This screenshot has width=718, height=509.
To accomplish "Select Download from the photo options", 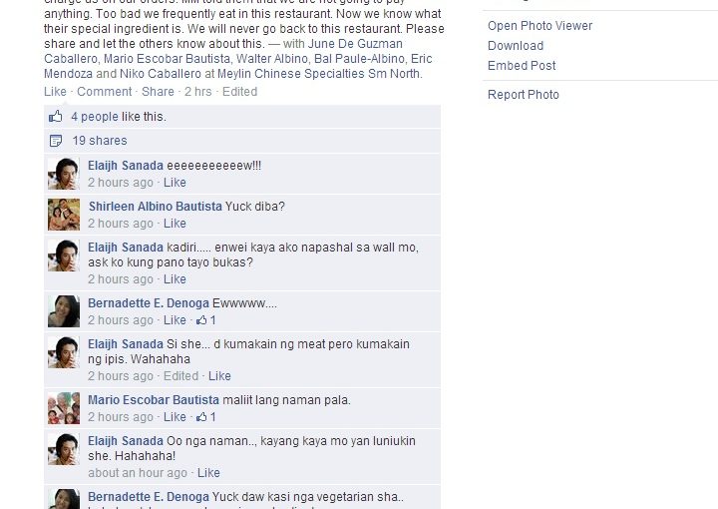I will (x=516, y=46).
